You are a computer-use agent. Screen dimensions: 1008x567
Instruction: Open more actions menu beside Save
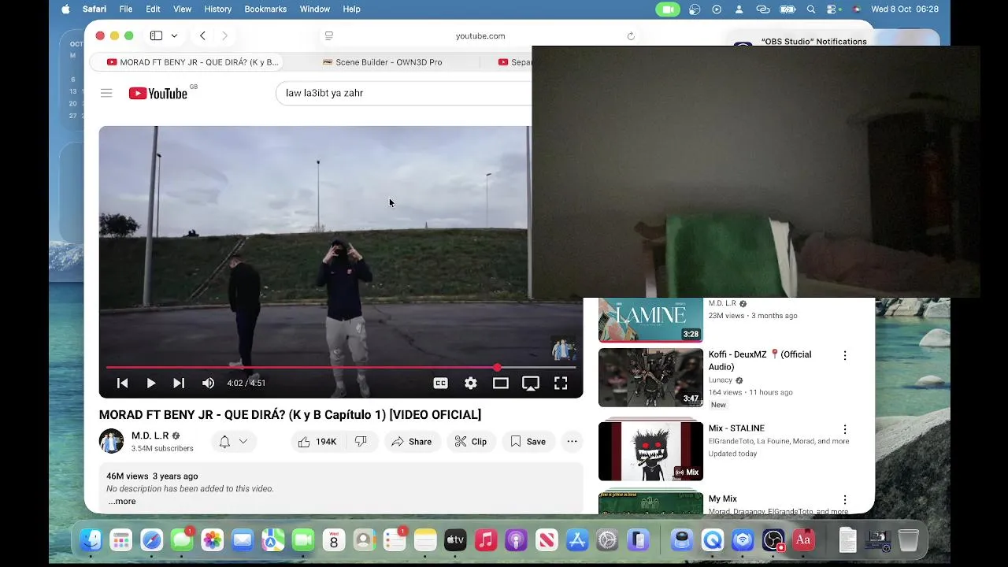(x=573, y=442)
